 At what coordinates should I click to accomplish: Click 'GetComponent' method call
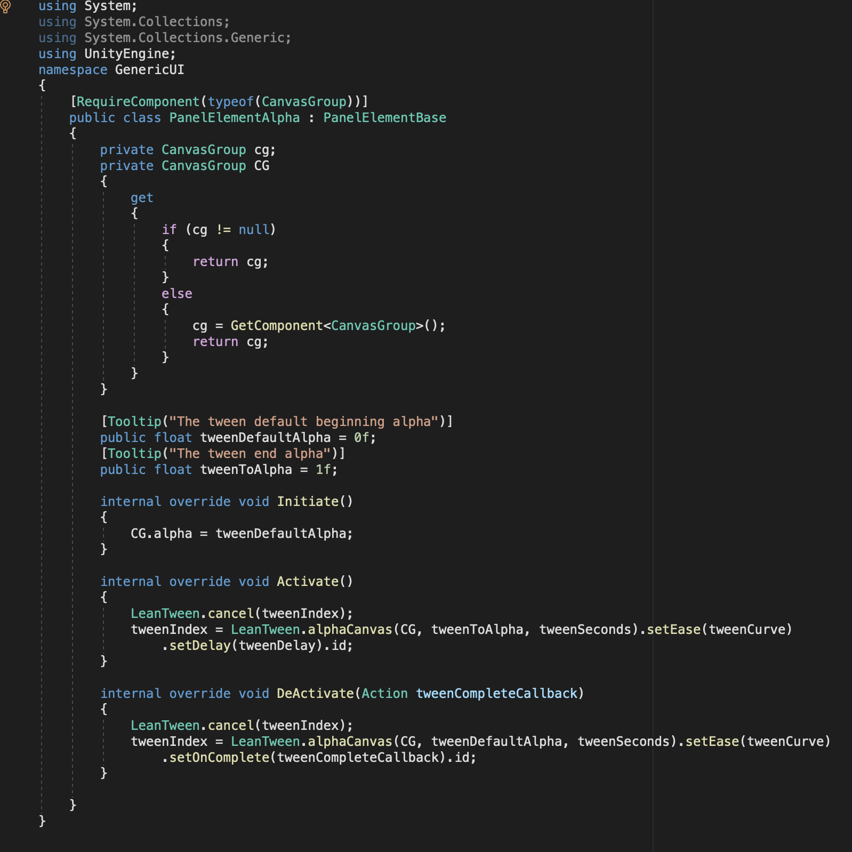click(277, 326)
